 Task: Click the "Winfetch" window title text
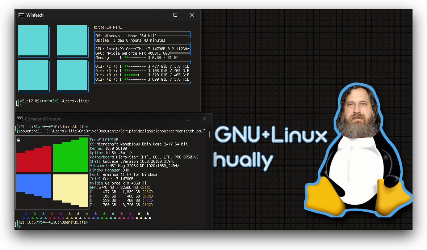pyautogui.click(x=35, y=15)
